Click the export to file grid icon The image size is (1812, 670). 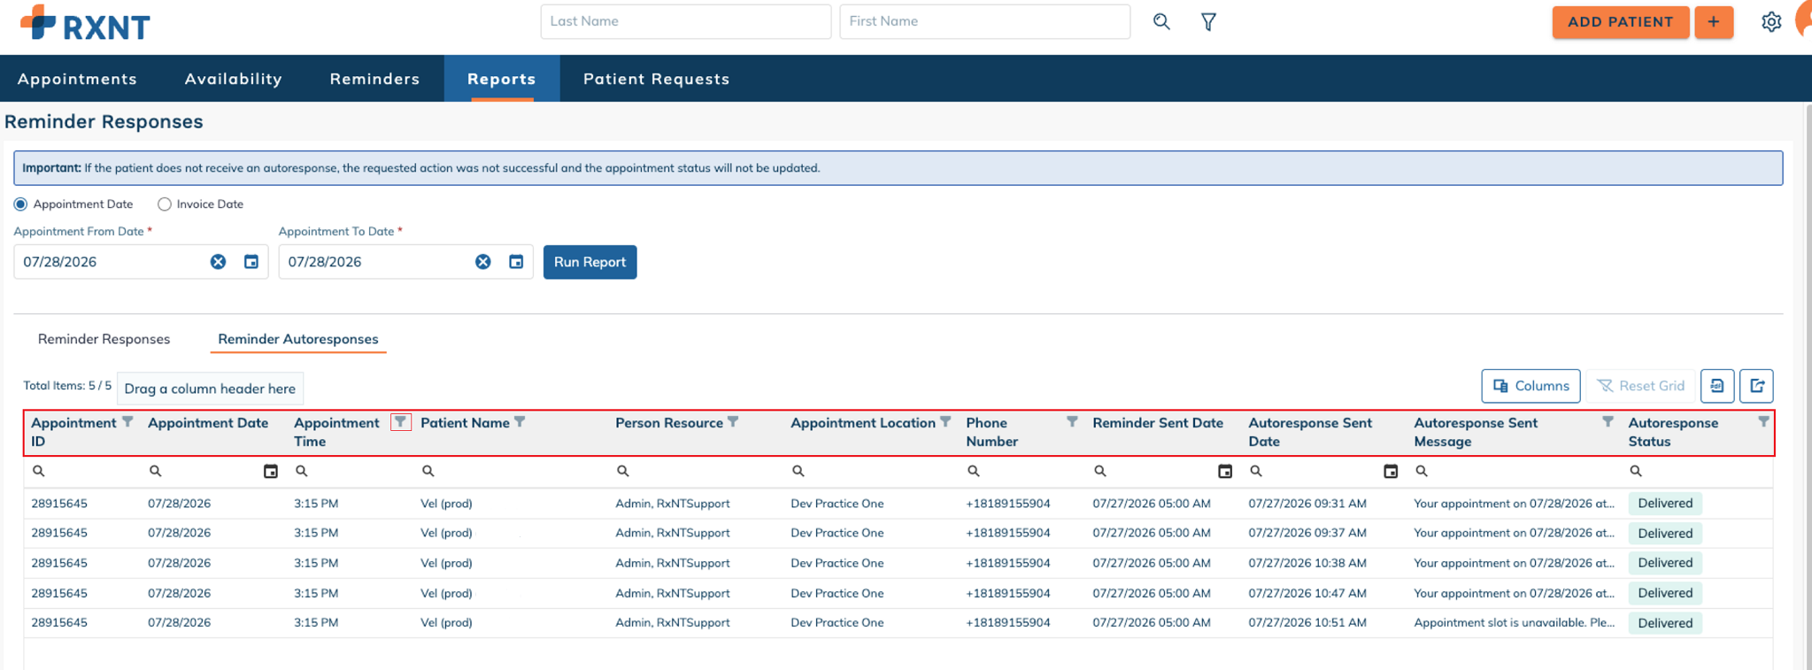(1717, 386)
